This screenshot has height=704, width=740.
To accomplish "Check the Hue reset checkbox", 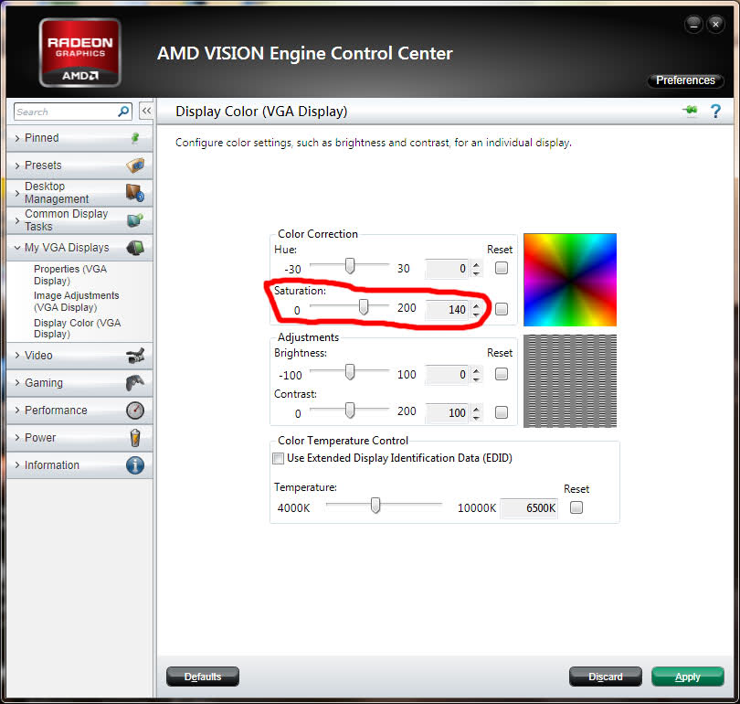I will [502, 268].
